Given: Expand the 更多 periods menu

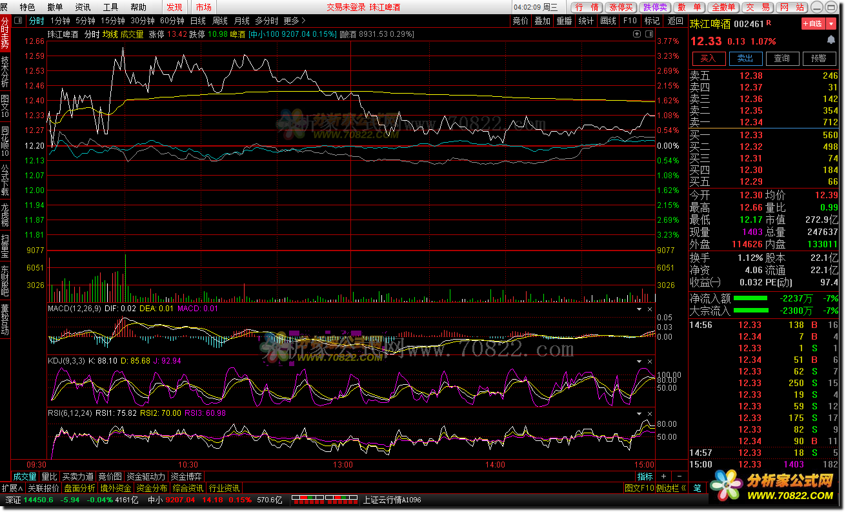Looking at the screenshot, I should coord(294,21).
